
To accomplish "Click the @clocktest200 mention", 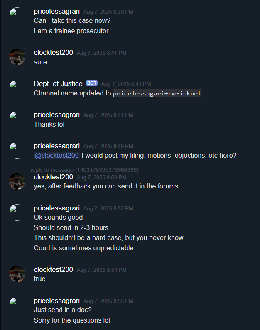I will pyautogui.click(x=57, y=156).
